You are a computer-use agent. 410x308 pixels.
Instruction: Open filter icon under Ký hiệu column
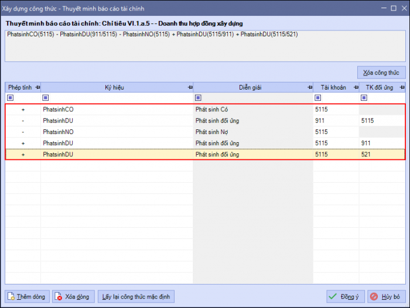[x=45, y=98]
